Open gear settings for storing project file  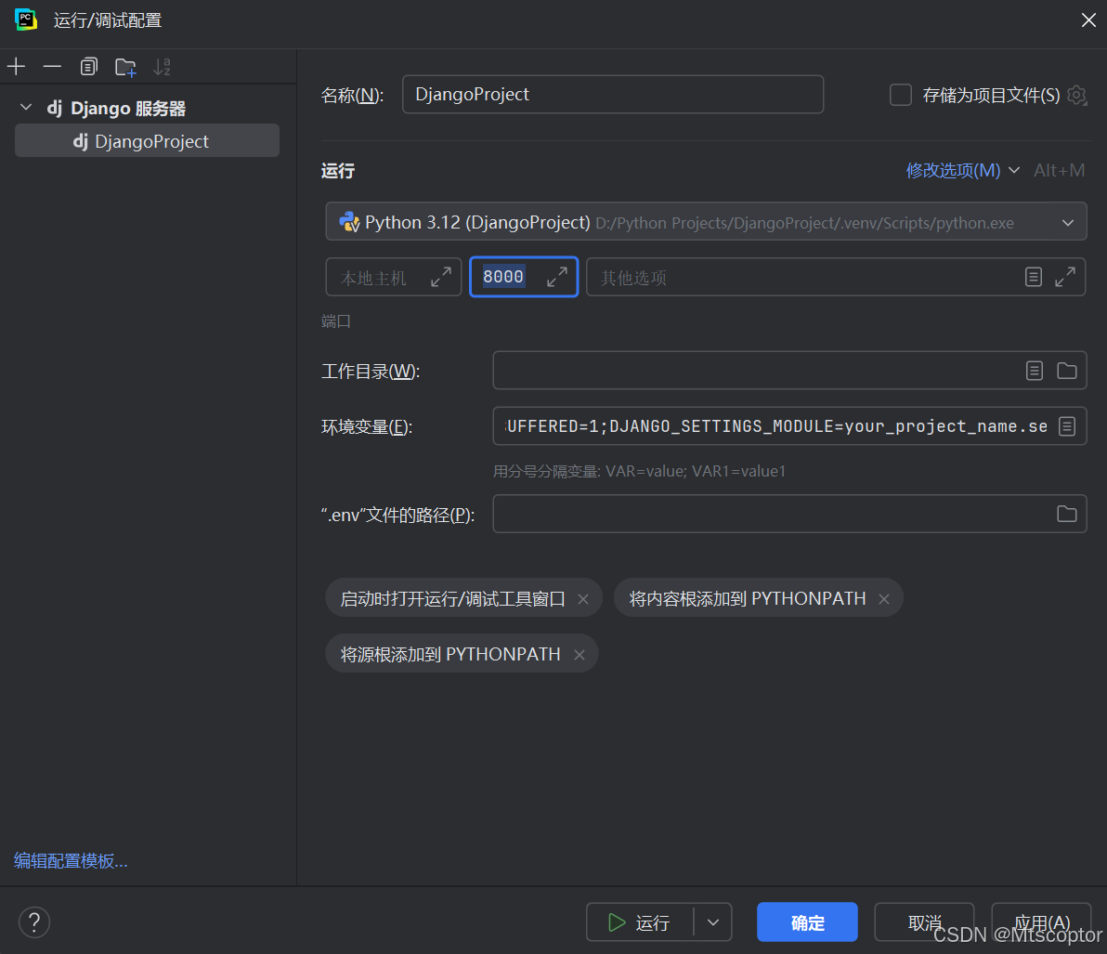click(1076, 95)
